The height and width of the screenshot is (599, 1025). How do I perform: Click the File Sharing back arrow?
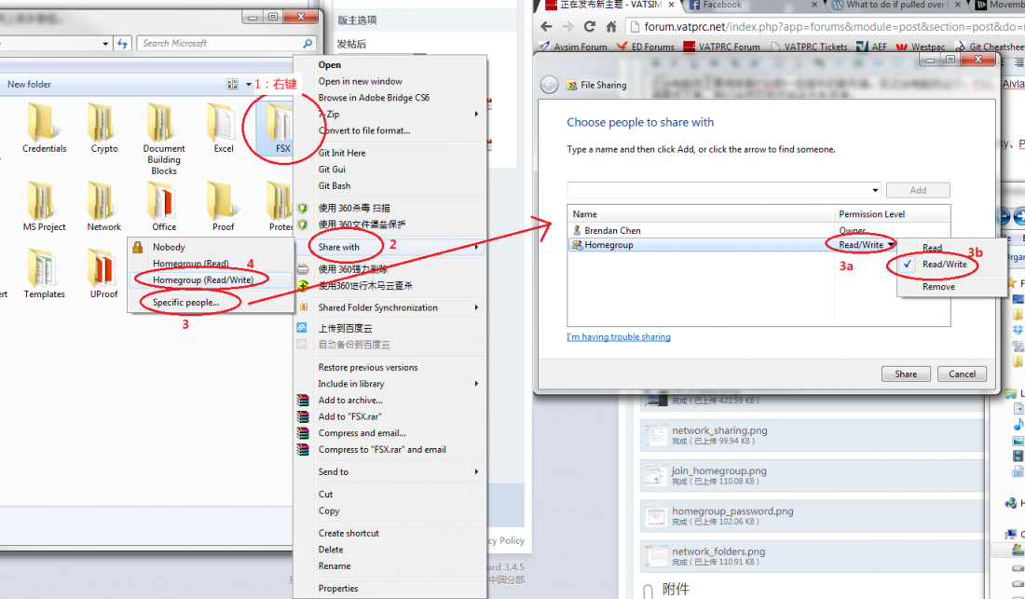coord(549,85)
